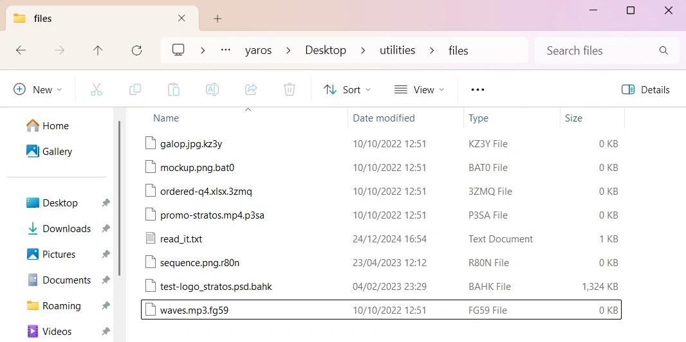Click the Delete trash icon

coord(289,89)
